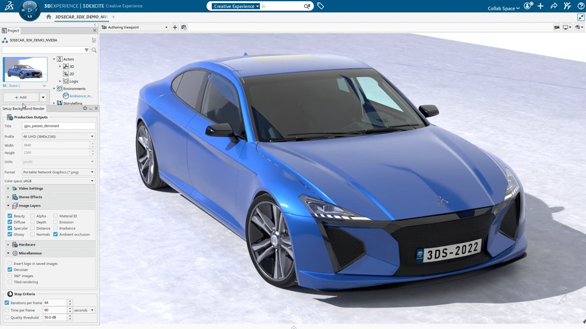
Task: Switch to the Project tab
Action: coord(11,30)
